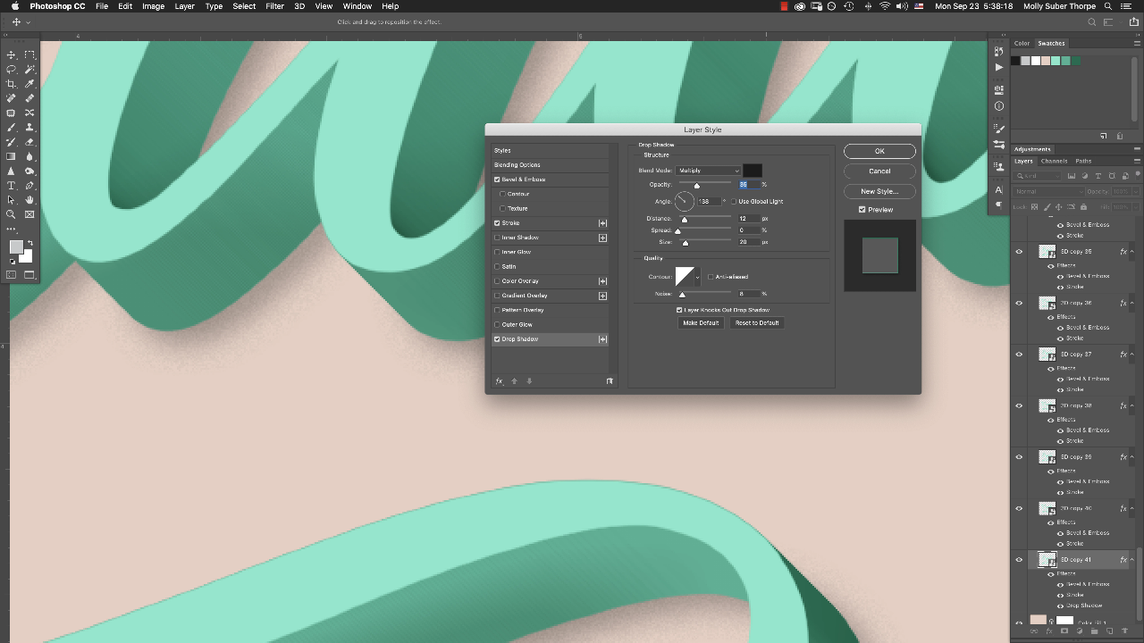
Task: Click the delete effect trash icon
Action: pos(610,381)
